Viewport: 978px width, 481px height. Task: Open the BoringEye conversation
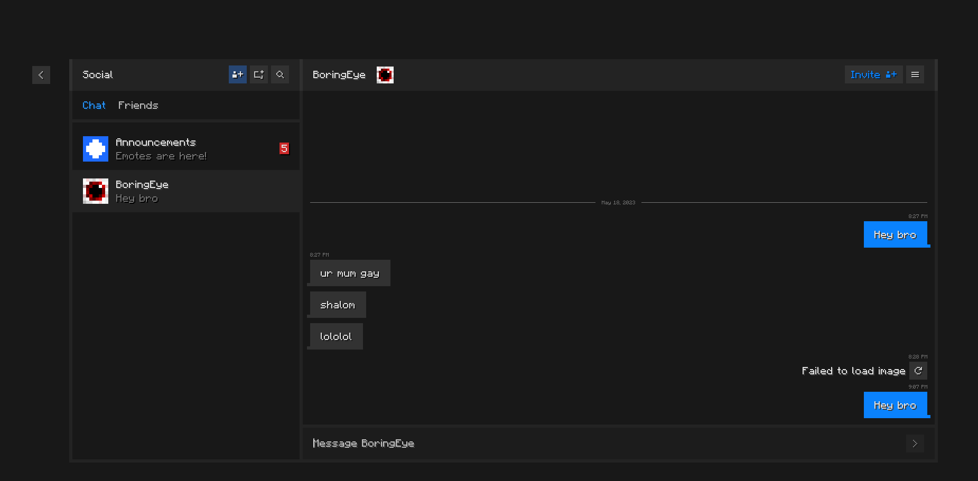coord(186,191)
